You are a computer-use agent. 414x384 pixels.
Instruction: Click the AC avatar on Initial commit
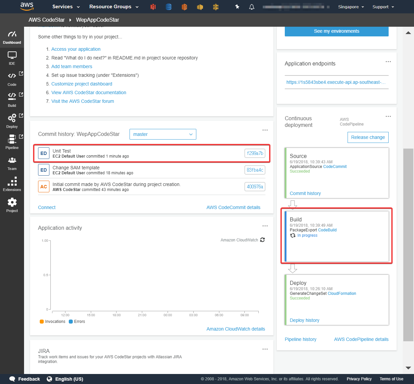44,187
